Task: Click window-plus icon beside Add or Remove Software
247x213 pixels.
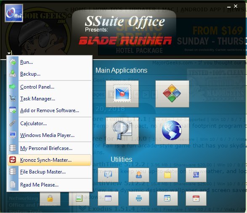Action: [13, 110]
